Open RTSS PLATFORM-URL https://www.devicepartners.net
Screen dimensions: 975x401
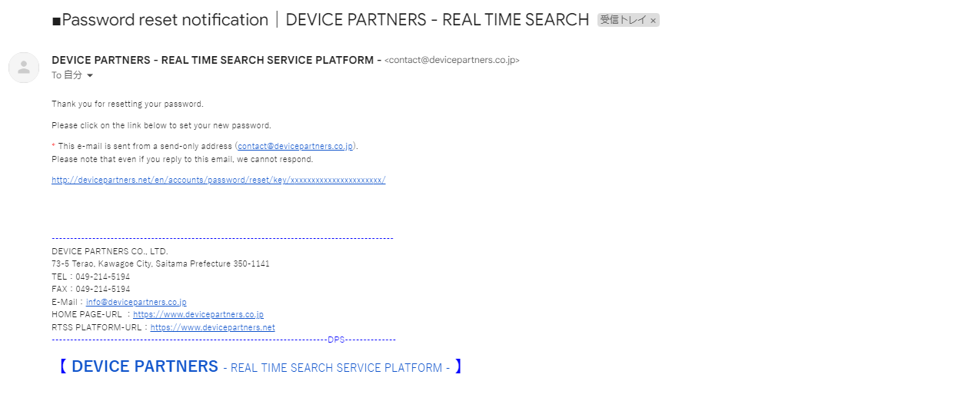pos(213,327)
